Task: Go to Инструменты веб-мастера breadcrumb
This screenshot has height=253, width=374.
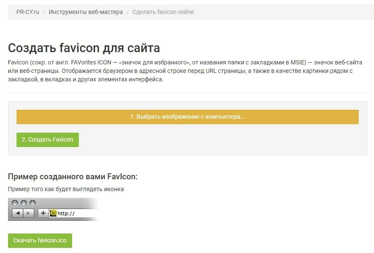Action: coord(86,12)
